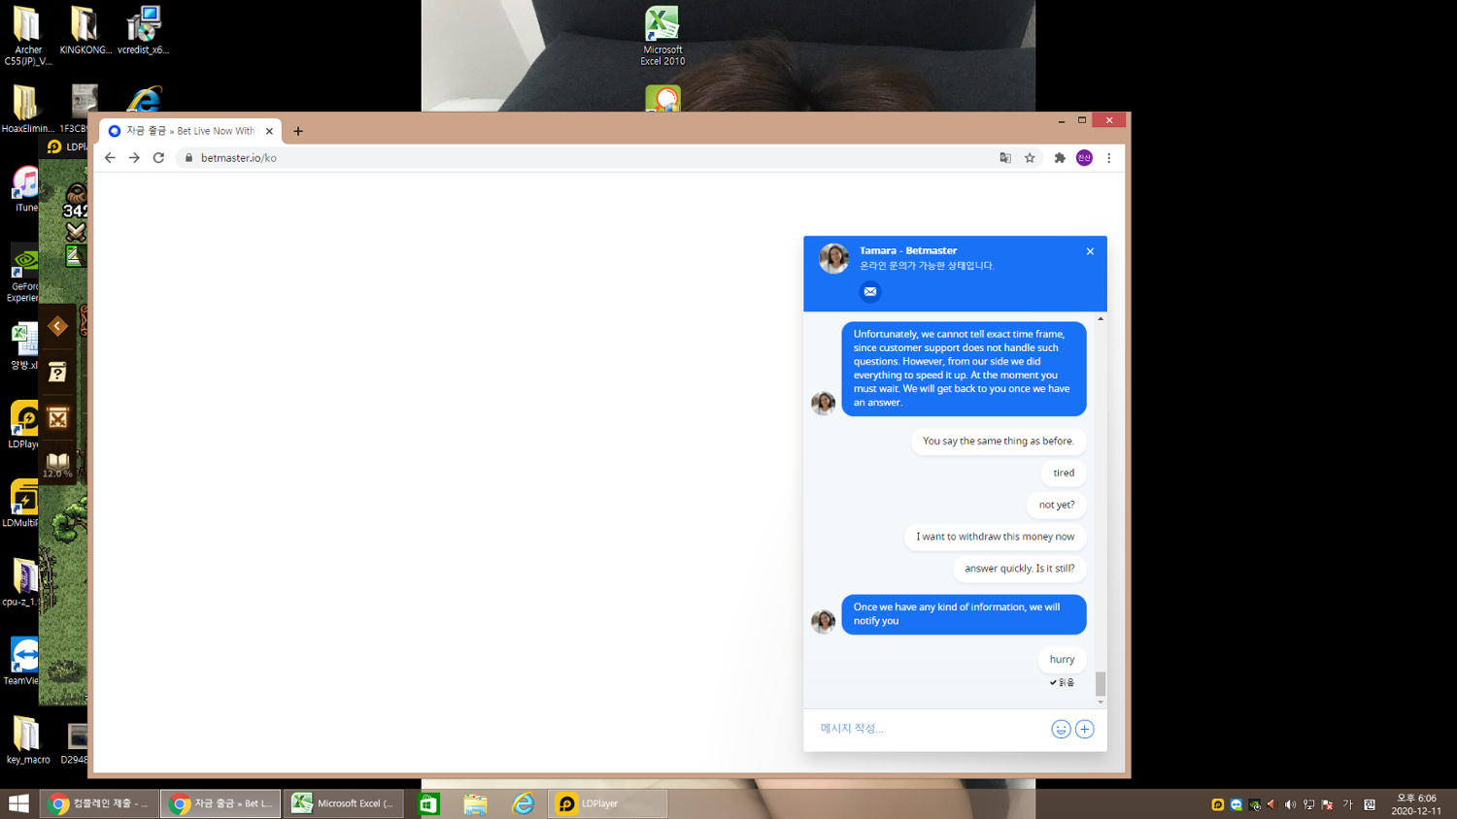
Task: Switch to Microsoft Excel taskbar item
Action: pyautogui.click(x=344, y=803)
